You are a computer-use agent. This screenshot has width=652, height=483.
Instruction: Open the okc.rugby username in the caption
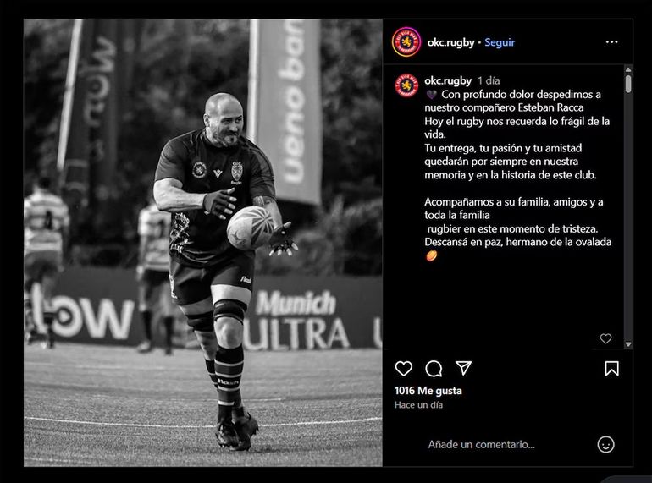click(x=448, y=80)
